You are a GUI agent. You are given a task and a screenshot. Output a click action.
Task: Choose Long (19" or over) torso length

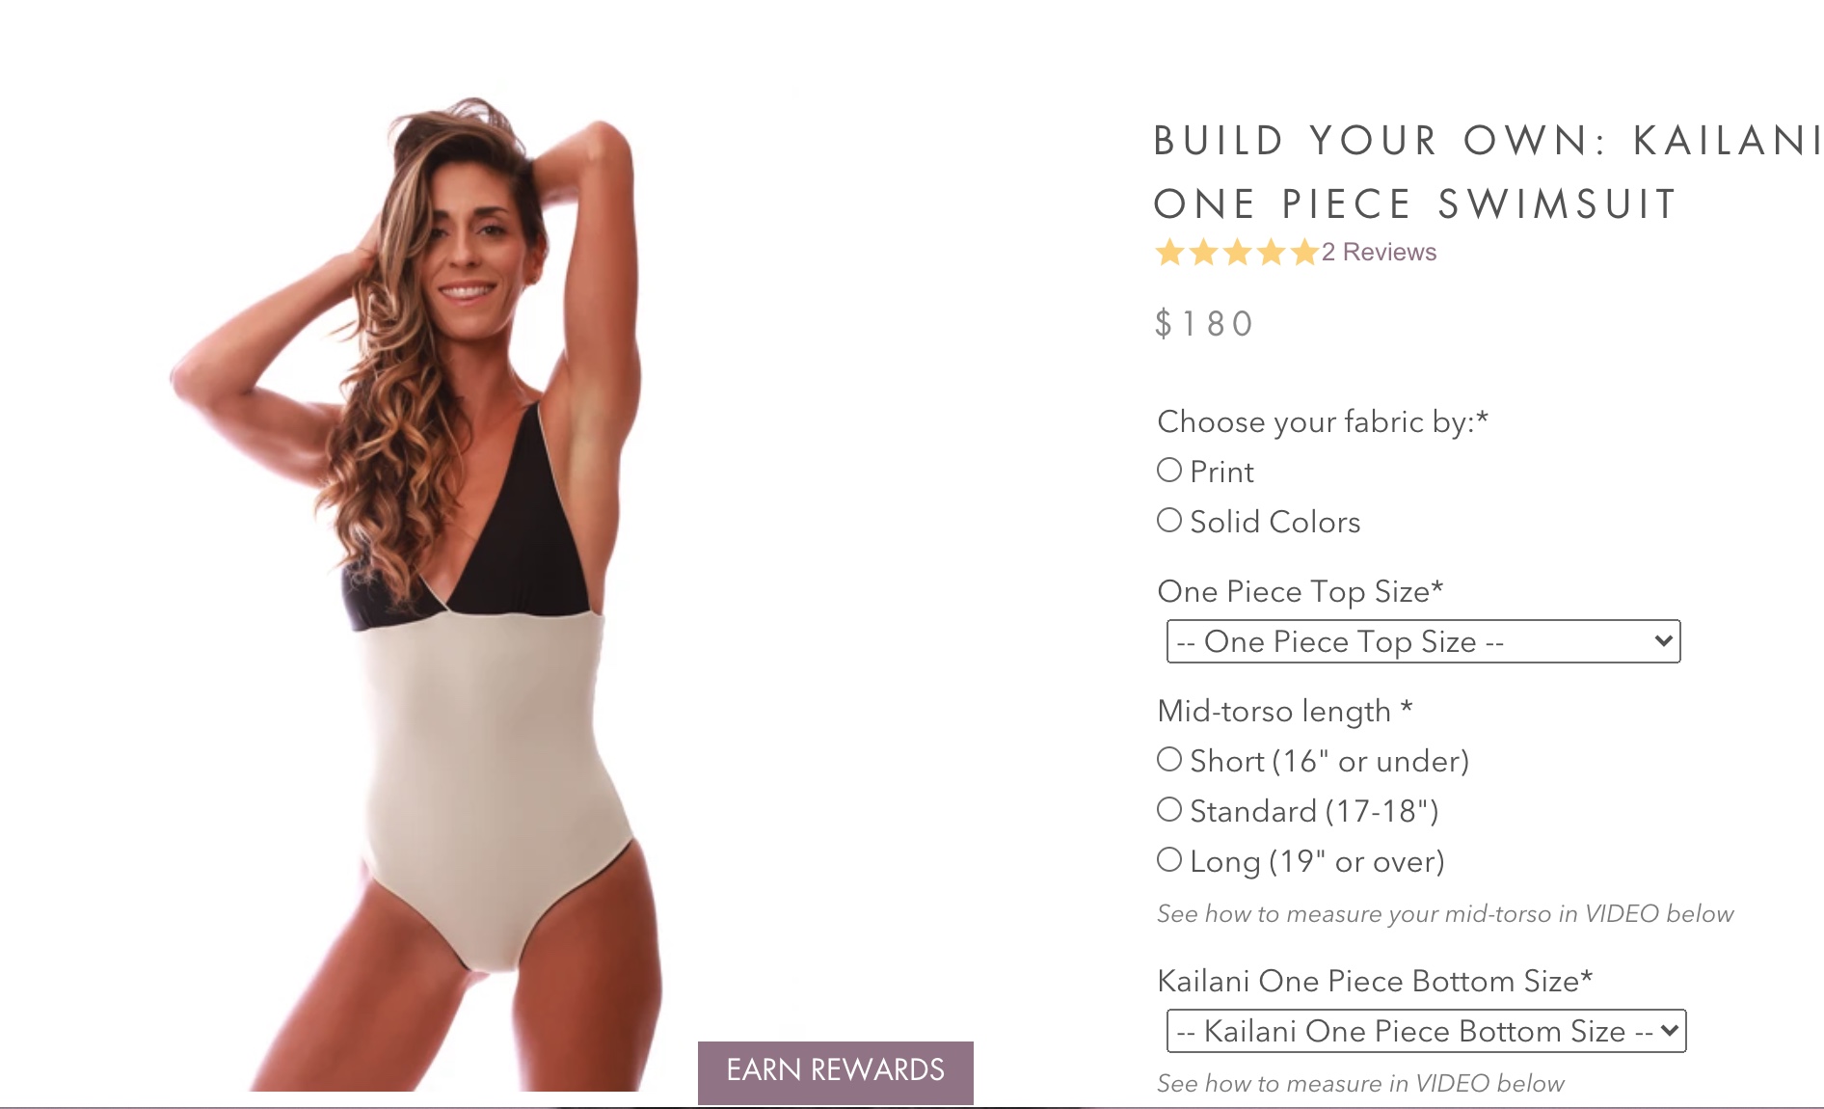click(x=1169, y=860)
